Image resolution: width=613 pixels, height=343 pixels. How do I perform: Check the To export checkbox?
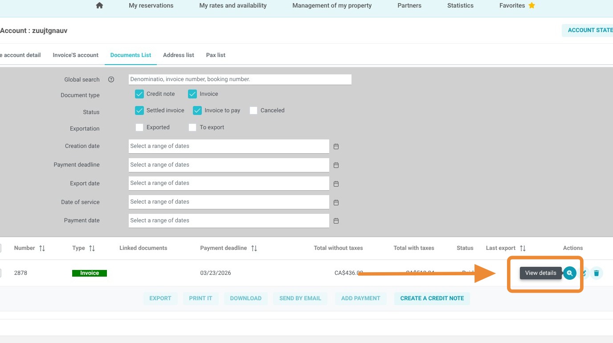coord(192,127)
